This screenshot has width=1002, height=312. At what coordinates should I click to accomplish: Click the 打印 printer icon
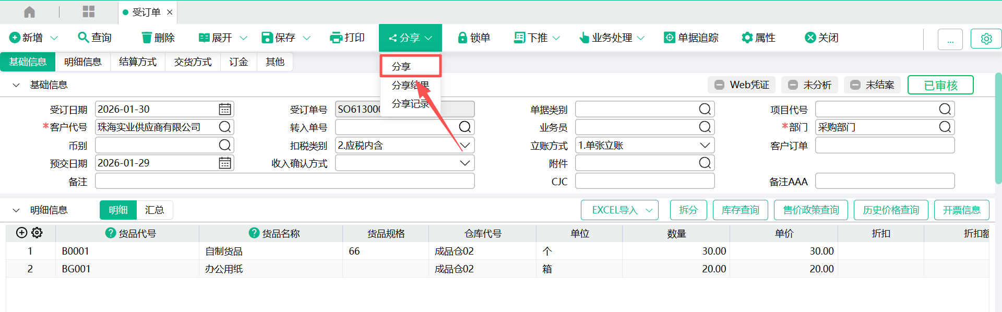tap(336, 38)
